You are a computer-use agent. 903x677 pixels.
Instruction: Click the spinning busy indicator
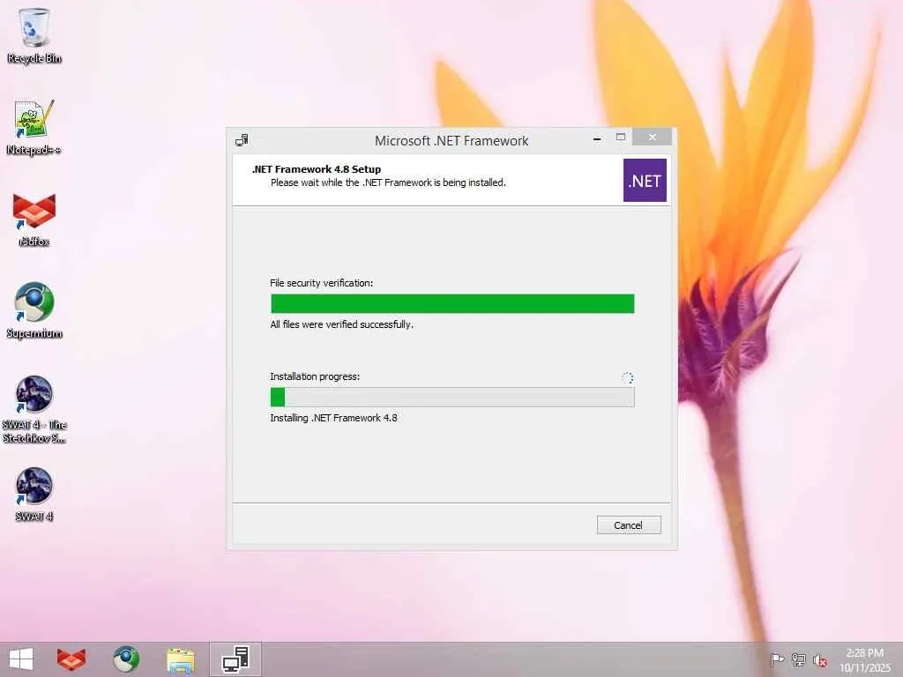pos(627,377)
